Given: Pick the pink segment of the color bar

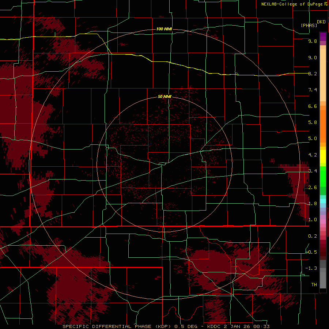Looking at the screenshot, I should 323,222.
